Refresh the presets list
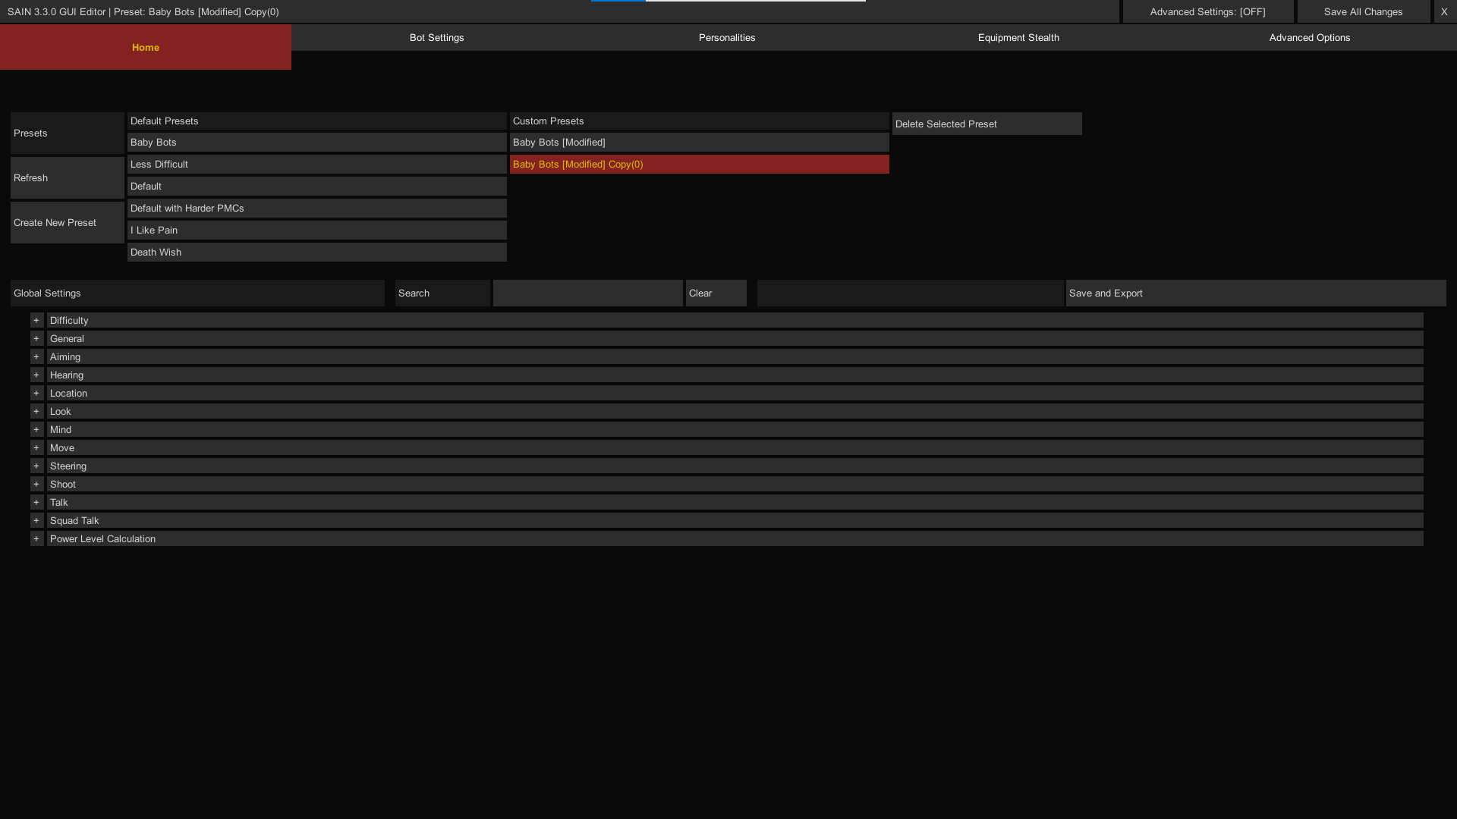1457x819 pixels. click(x=68, y=178)
